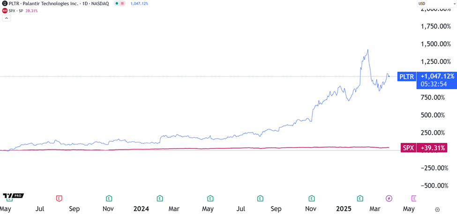457x215 pixels.
Task: Click the pink 39.31% legend value
Action: coord(32,11)
